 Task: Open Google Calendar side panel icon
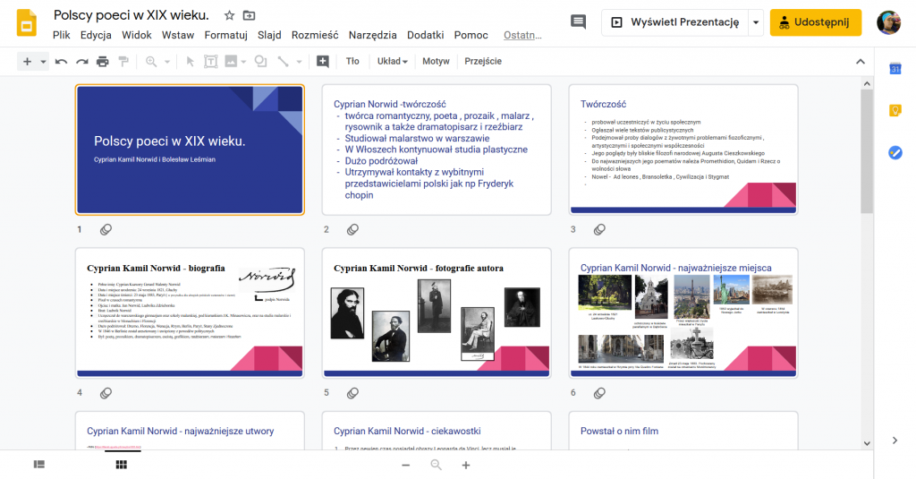click(x=895, y=69)
